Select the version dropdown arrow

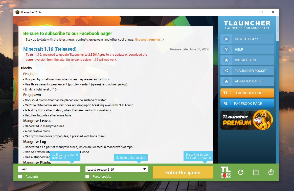pos(144,169)
